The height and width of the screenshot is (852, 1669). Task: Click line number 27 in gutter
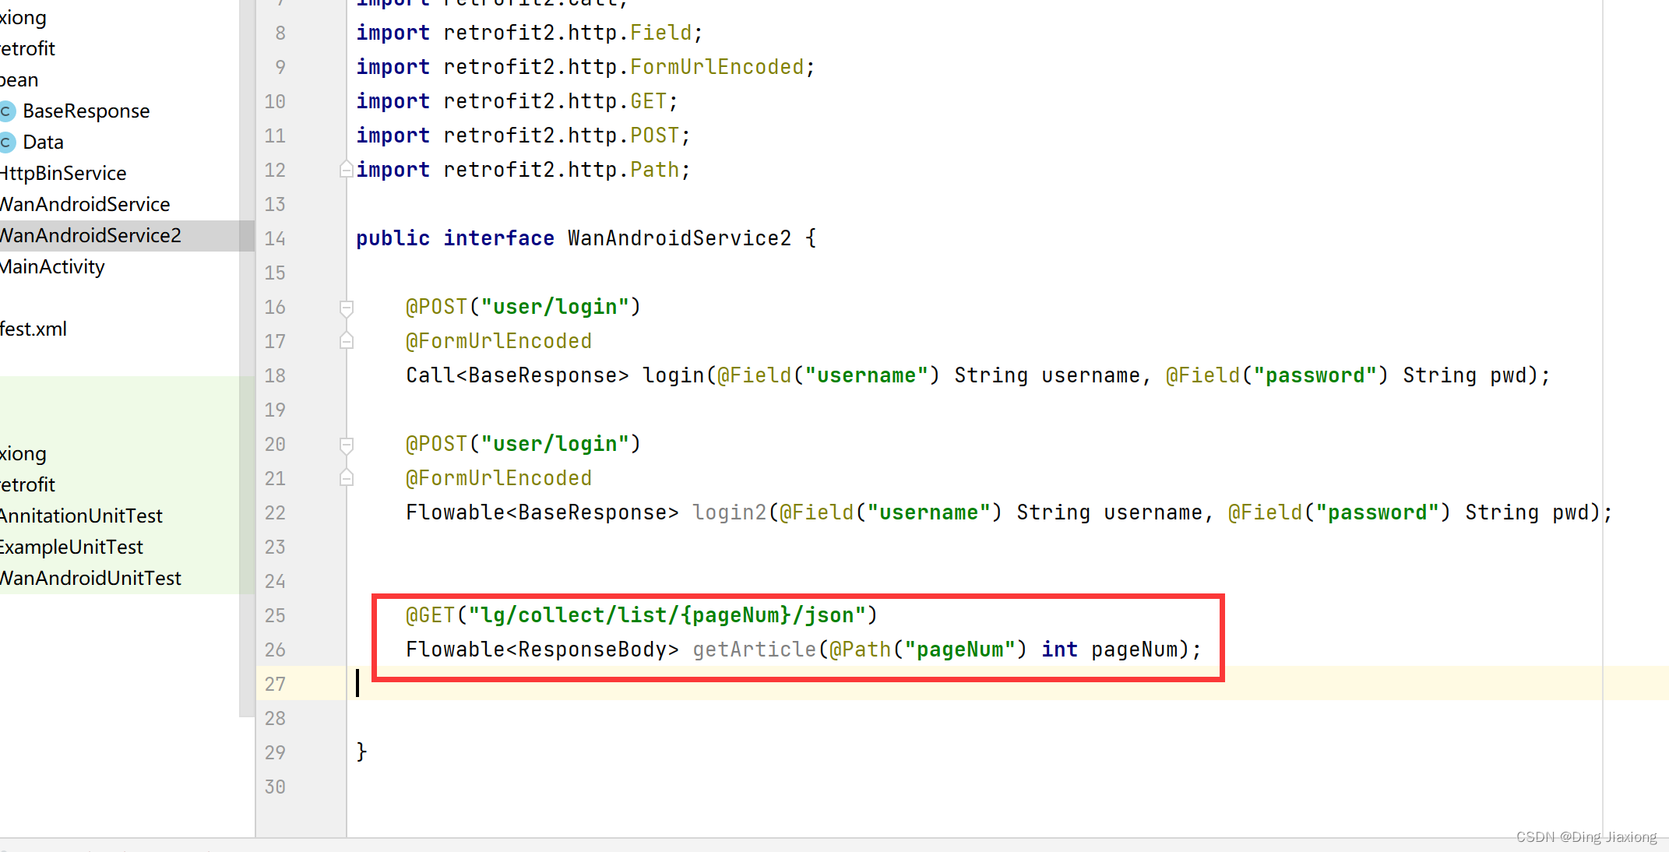coord(275,684)
